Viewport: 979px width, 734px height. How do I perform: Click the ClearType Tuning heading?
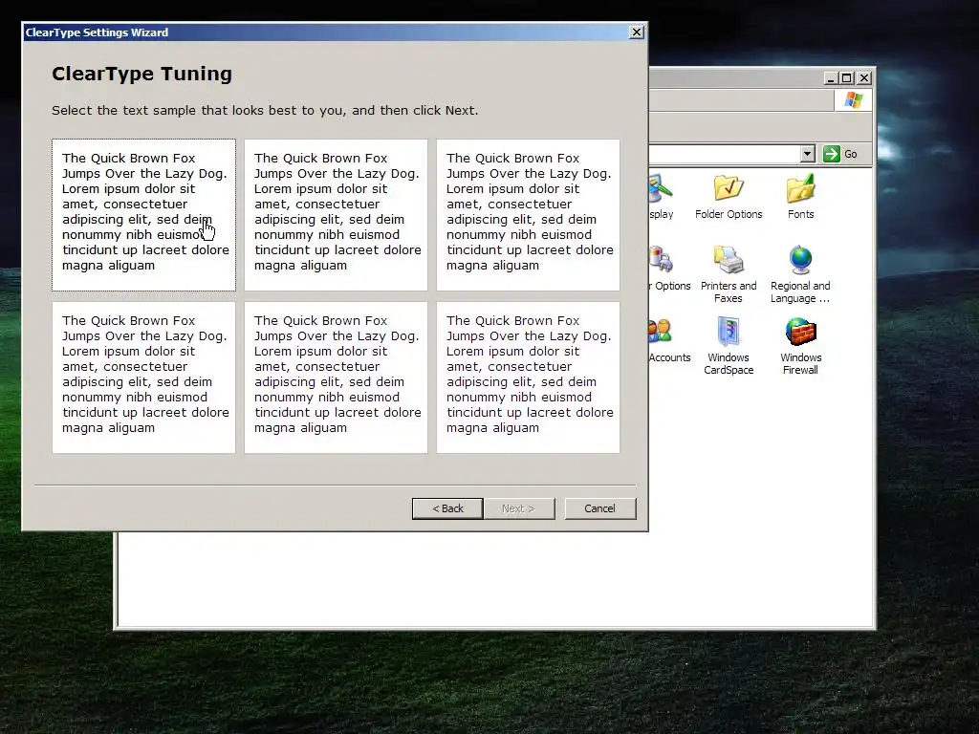click(x=141, y=74)
